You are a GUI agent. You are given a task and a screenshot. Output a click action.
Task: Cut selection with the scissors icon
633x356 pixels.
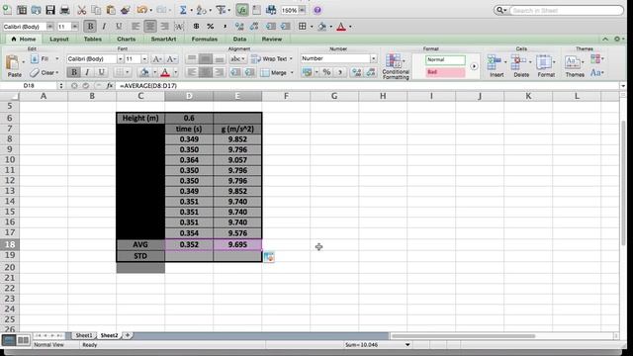point(81,10)
